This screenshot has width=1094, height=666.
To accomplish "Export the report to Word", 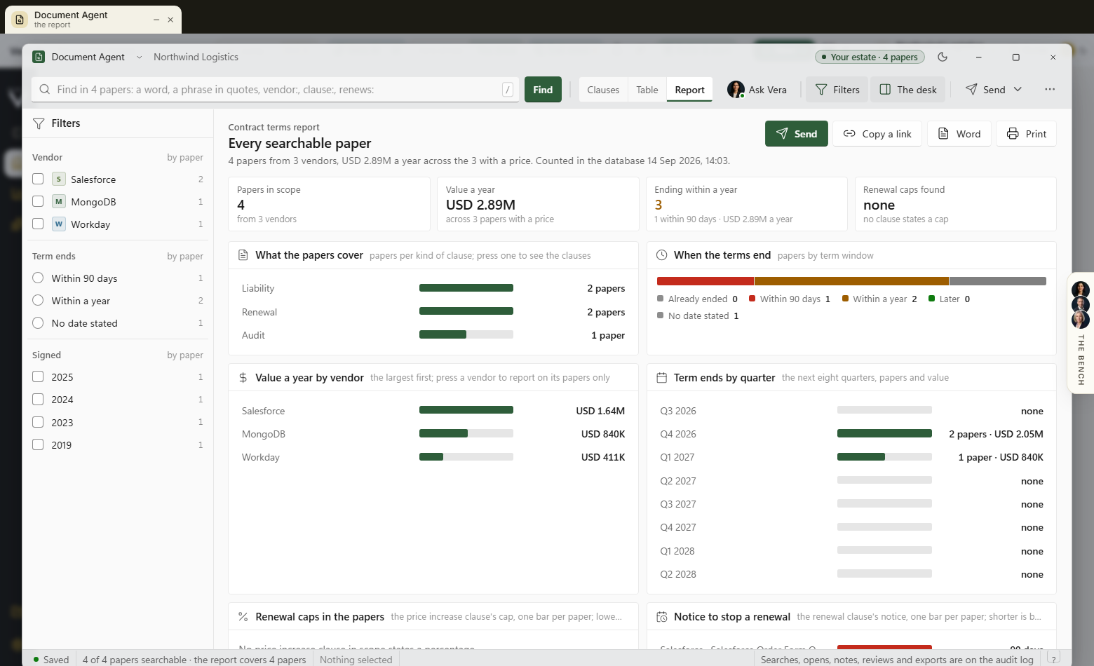I will (959, 134).
